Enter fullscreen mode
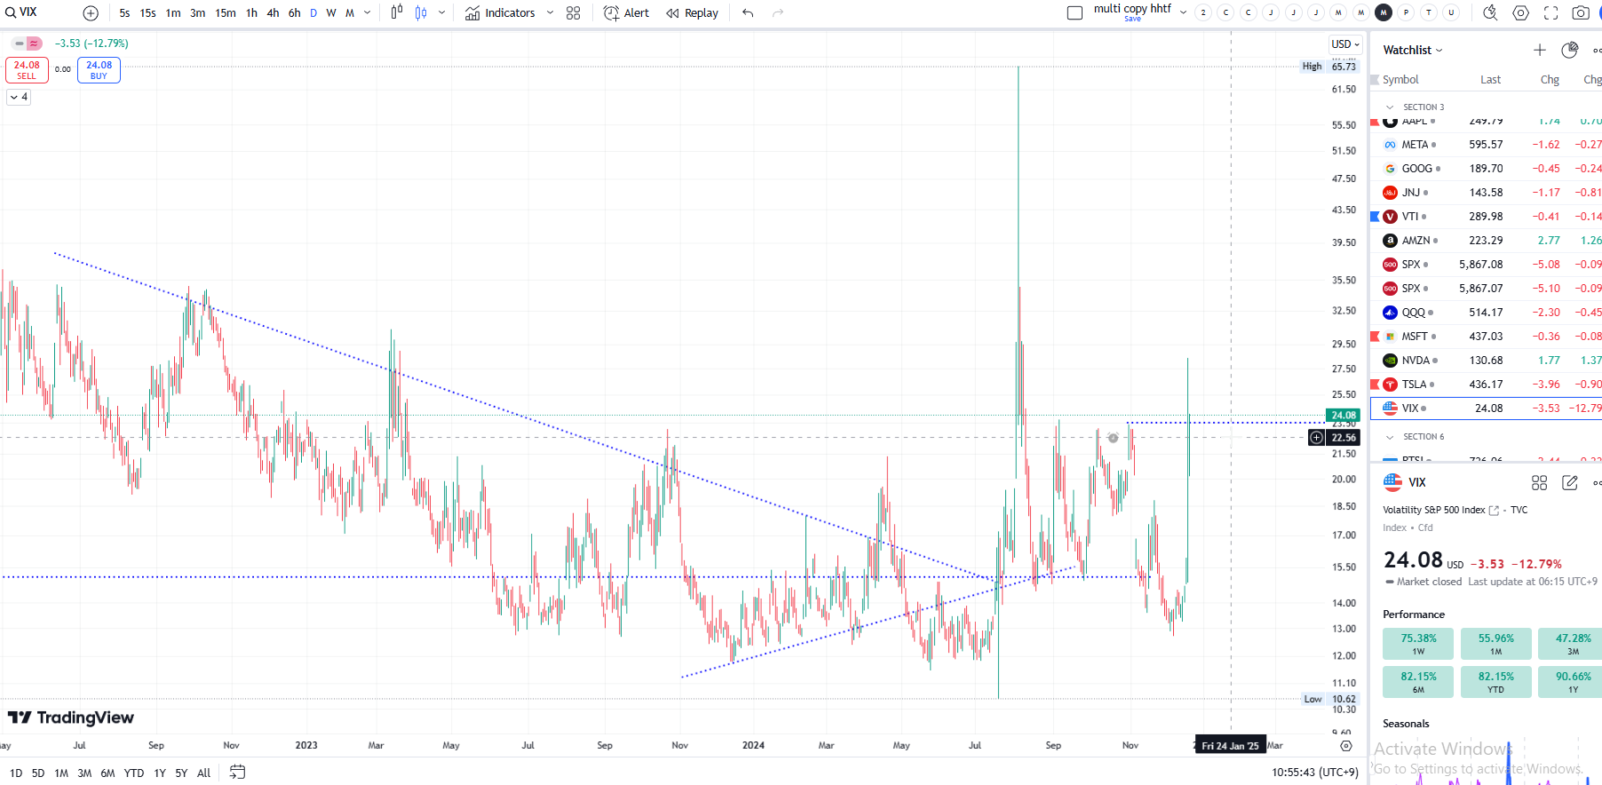The image size is (1602, 785). coord(1550,13)
